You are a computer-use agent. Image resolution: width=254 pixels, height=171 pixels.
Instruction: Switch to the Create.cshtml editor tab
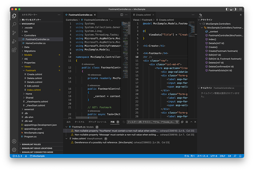[143, 15]
